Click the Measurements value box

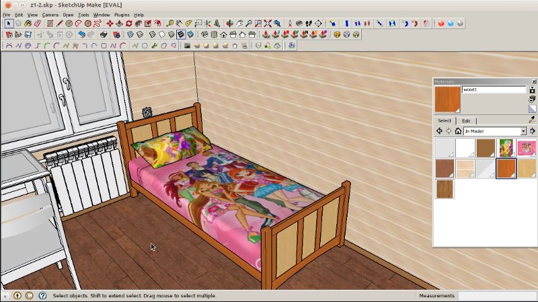(498, 295)
